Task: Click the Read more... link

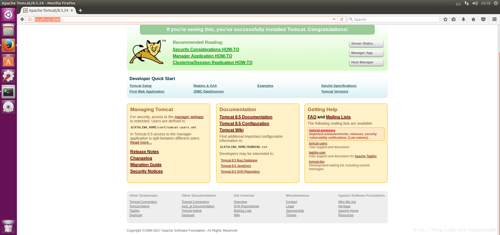Action: [141, 142]
